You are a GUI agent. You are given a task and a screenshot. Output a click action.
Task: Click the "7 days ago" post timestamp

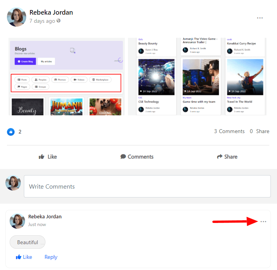click(42, 21)
